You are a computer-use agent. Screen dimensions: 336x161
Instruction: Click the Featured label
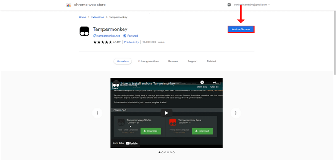pos(133,36)
